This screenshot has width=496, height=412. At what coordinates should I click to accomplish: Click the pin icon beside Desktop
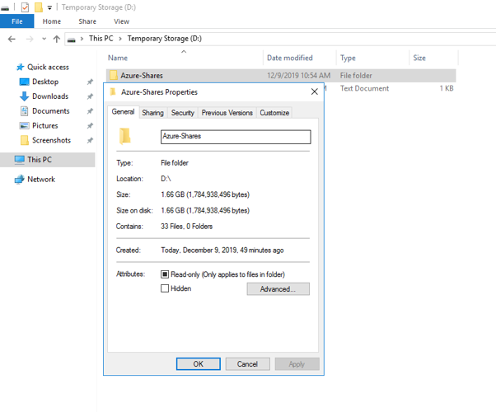(90, 82)
